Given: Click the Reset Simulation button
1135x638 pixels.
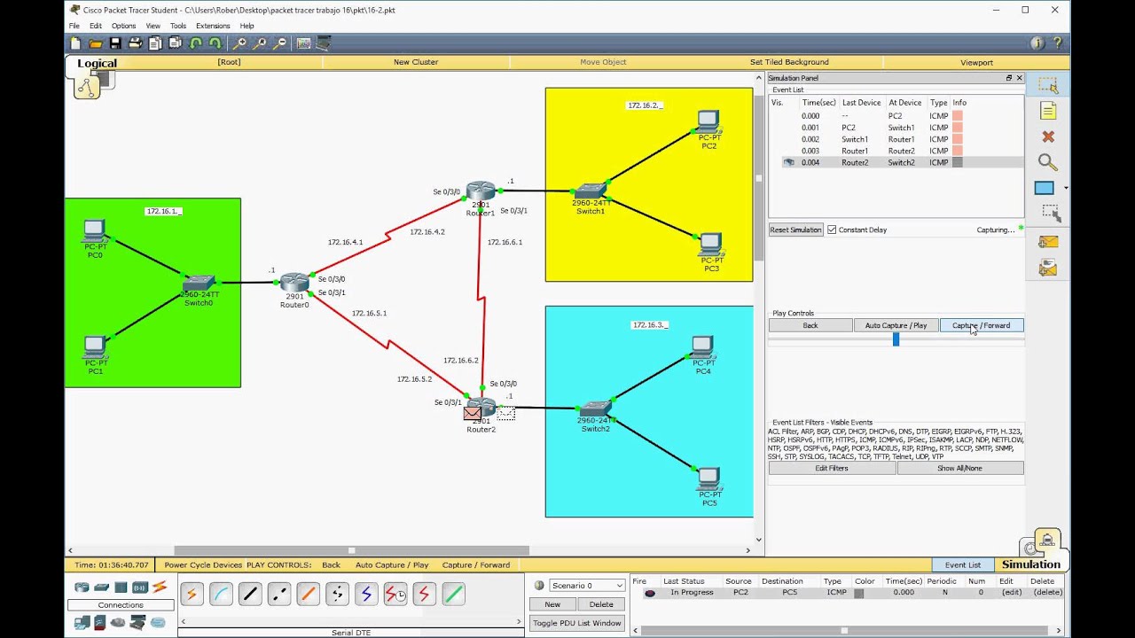Looking at the screenshot, I should pos(795,230).
